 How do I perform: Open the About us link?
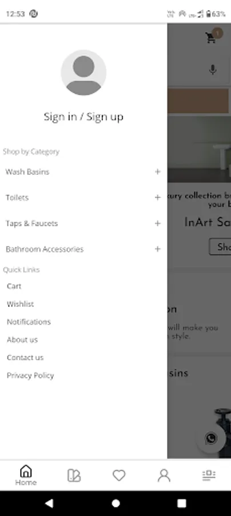22,339
